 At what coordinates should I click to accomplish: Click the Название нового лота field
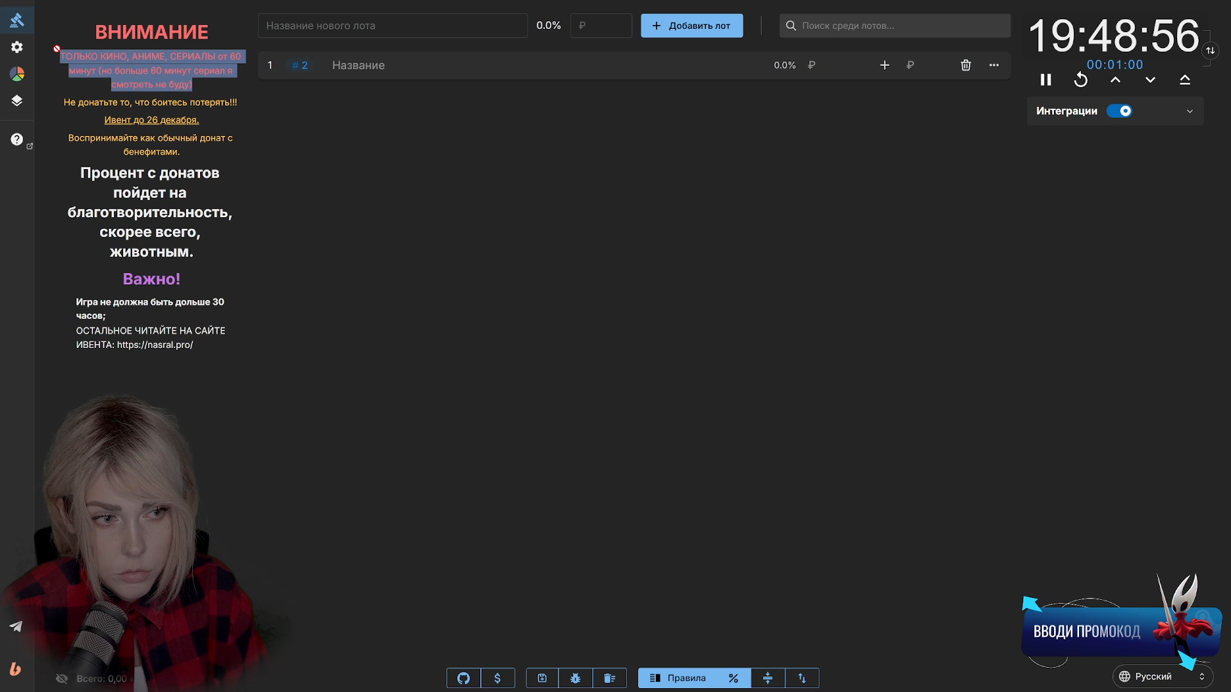[x=392, y=26]
